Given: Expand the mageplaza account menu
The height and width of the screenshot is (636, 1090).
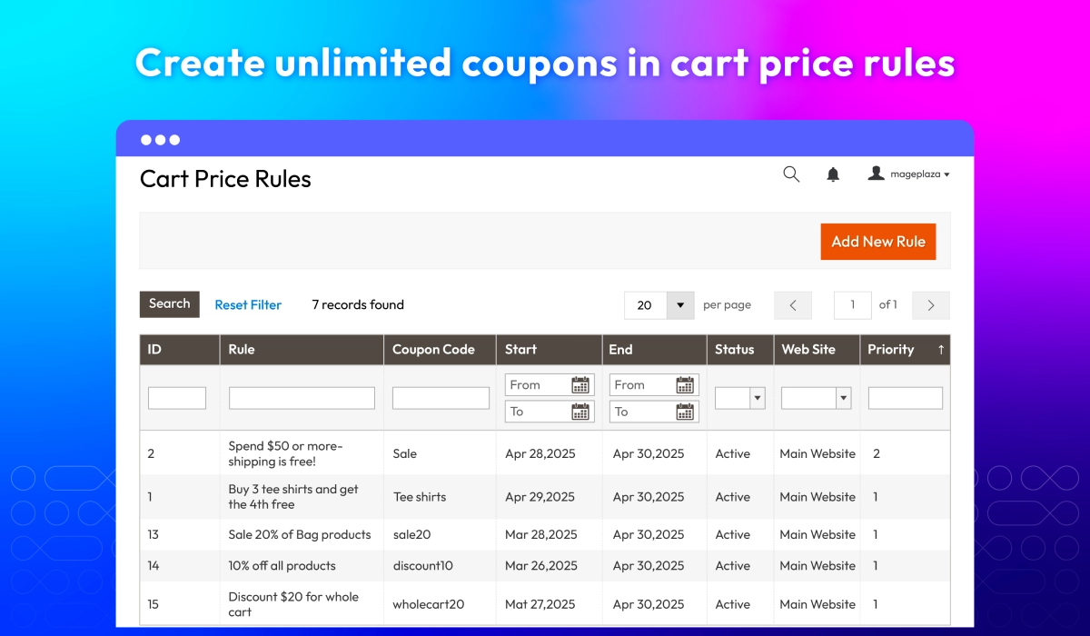Looking at the screenshot, I should pos(908,174).
